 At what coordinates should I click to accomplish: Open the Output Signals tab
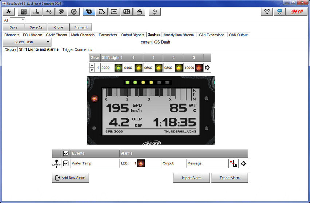click(x=133, y=35)
